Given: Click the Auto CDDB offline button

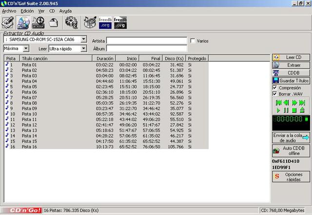Looking at the screenshot, I should pyautogui.click(x=291, y=151).
